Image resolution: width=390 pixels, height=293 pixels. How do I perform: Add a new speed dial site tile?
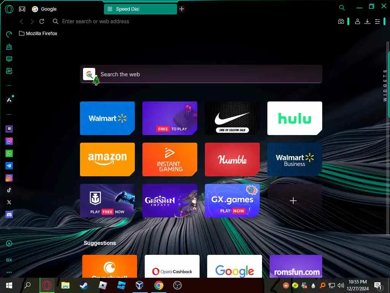pyautogui.click(x=294, y=201)
